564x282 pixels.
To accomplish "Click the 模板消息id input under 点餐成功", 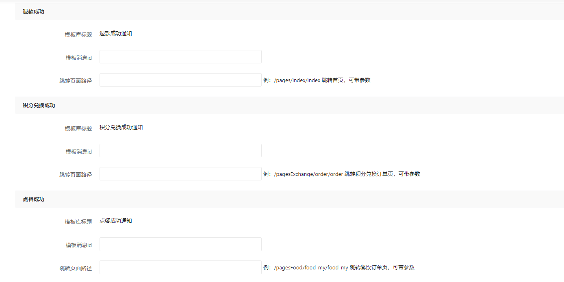I will click(180, 244).
